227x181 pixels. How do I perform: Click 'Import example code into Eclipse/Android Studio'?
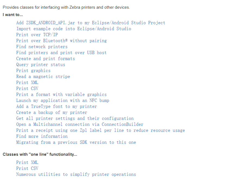point(74,29)
